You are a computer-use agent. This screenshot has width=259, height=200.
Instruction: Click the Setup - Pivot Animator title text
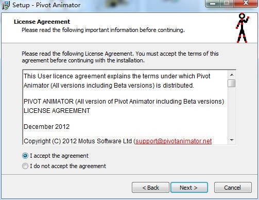tap(46, 5)
